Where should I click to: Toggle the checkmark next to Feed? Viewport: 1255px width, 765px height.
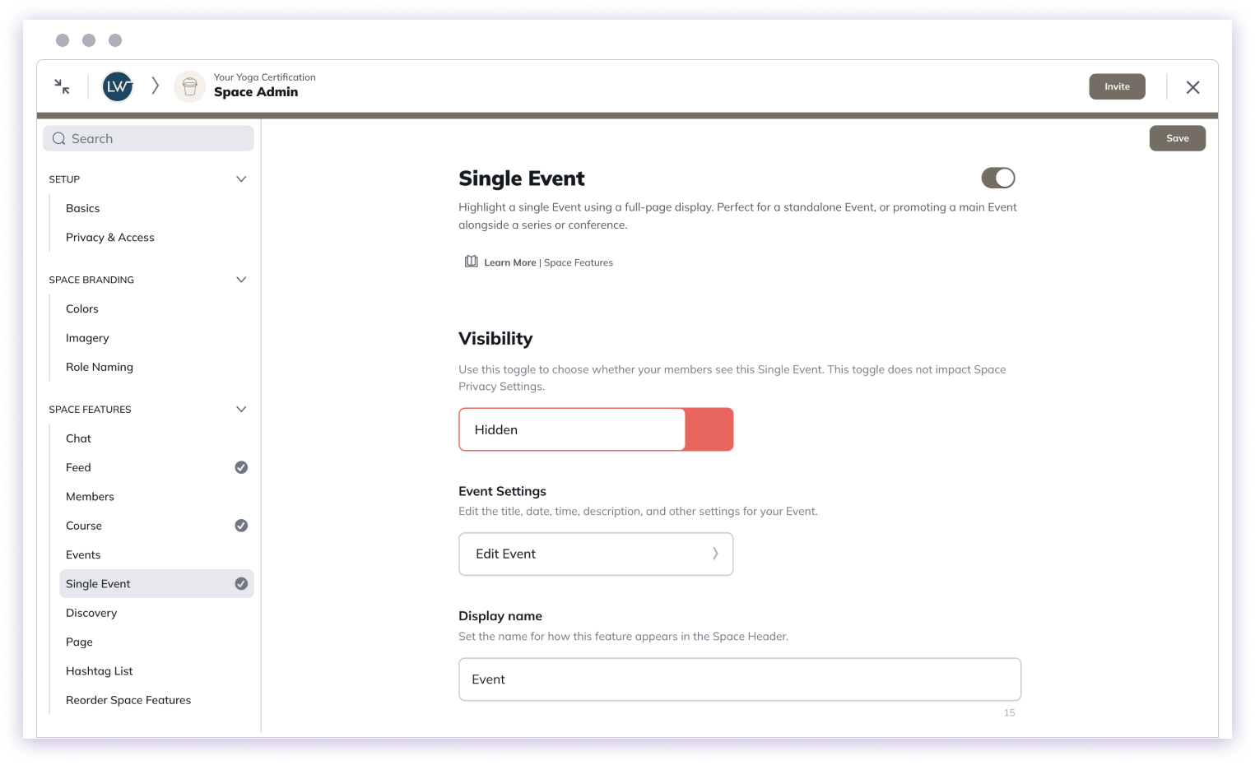tap(241, 466)
